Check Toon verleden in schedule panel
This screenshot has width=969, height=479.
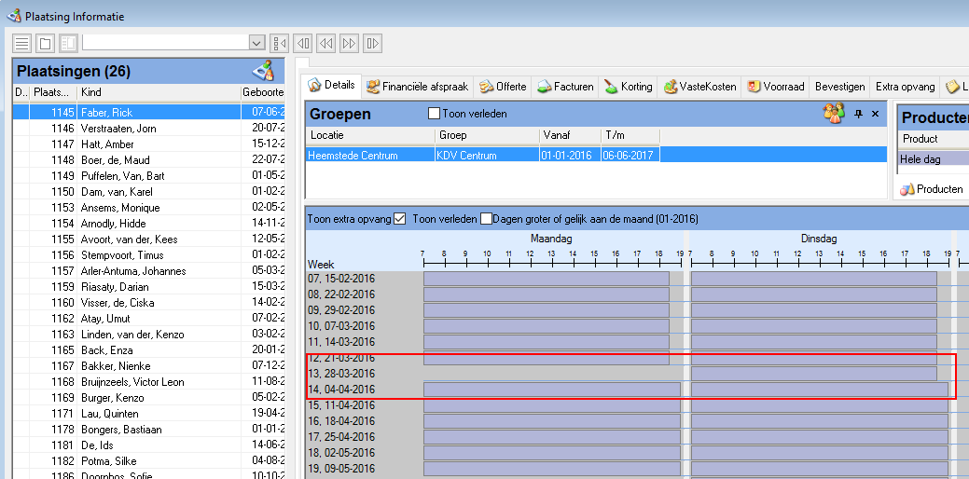tap(486, 219)
